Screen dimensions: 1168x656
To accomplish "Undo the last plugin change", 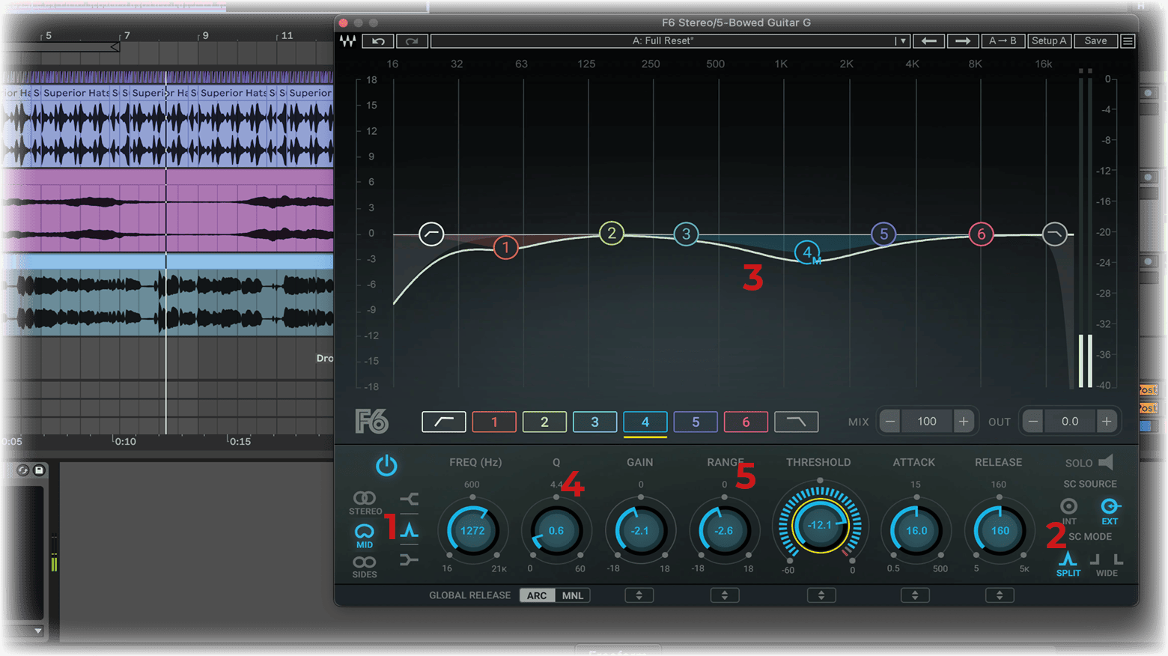I will tap(378, 41).
